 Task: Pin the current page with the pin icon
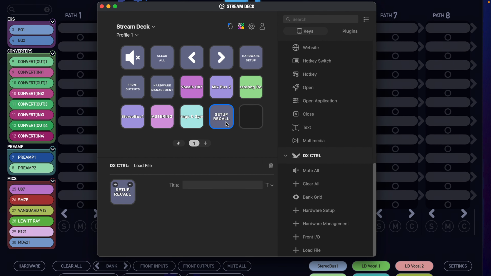[178, 143]
